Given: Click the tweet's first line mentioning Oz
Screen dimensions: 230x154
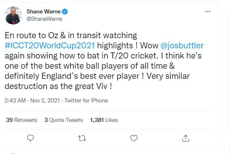Looking at the screenshot, I should (x=71, y=35).
